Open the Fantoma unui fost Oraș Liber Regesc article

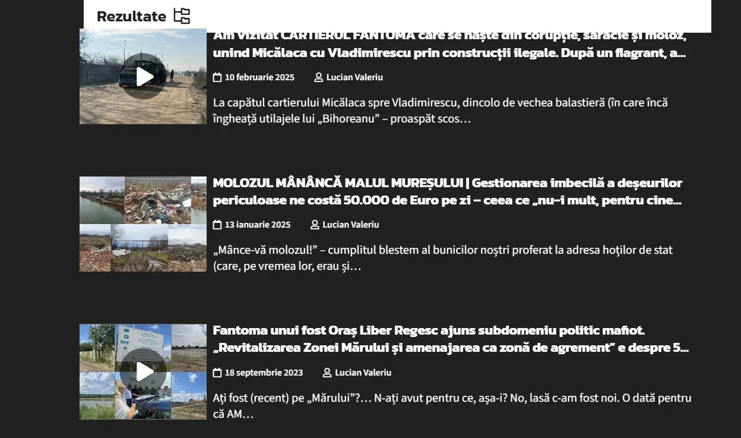pos(451,339)
